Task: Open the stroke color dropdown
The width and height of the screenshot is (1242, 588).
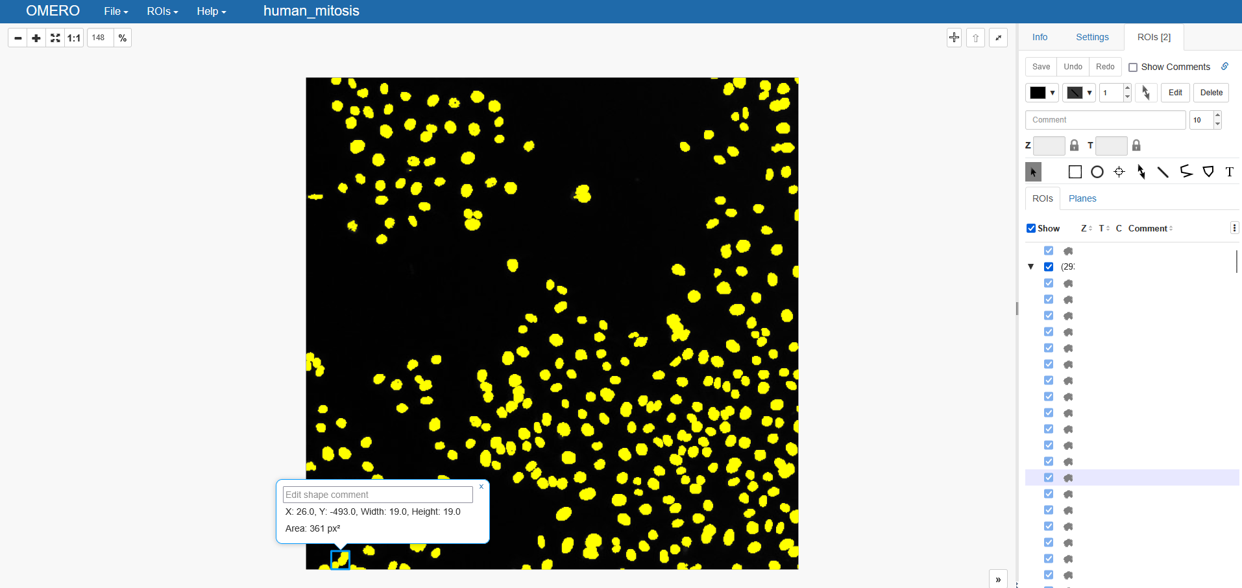Action: (1079, 93)
